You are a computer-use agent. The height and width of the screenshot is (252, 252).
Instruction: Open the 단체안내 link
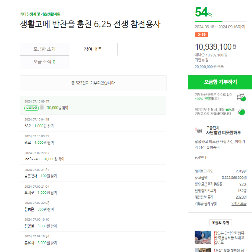200,158
